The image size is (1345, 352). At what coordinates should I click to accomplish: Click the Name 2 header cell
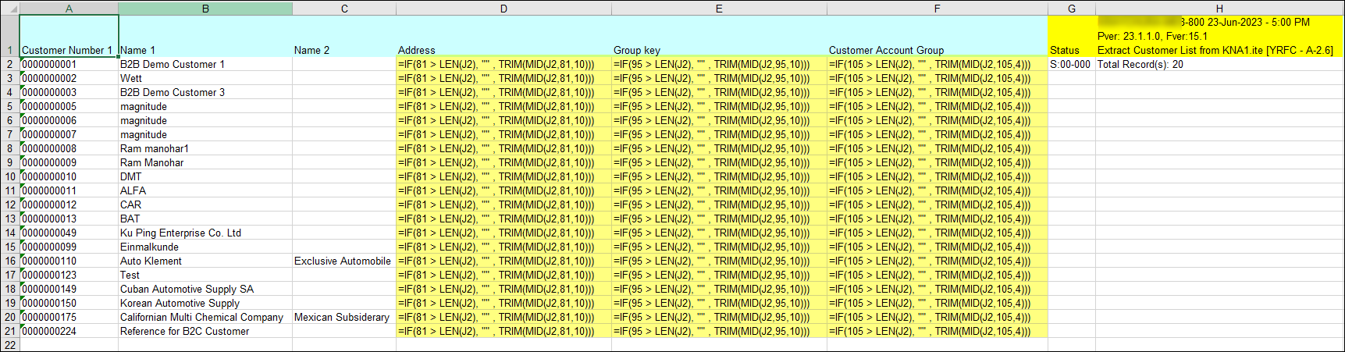[344, 36]
